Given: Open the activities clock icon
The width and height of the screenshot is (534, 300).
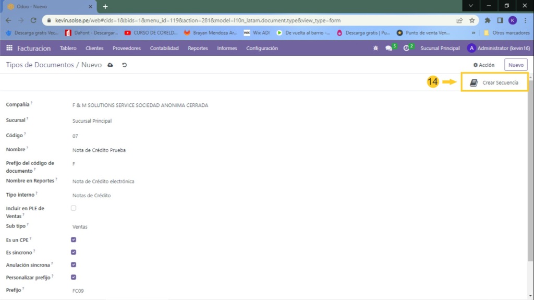Looking at the screenshot, I should tap(406, 49).
